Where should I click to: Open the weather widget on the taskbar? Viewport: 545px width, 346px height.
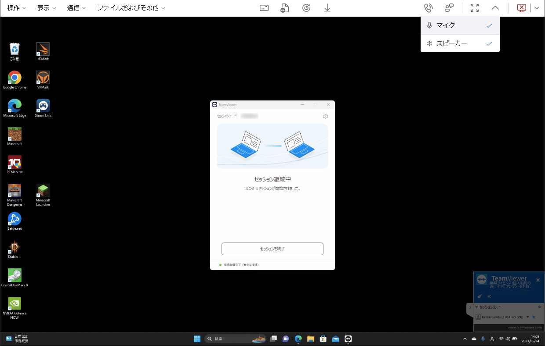tap(17, 339)
